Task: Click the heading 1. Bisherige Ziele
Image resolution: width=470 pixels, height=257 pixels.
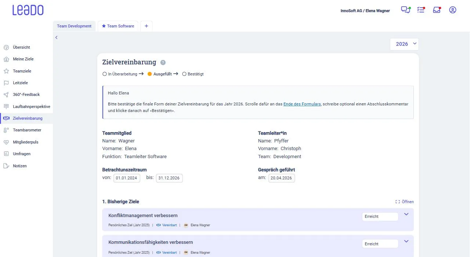Action: (x=120, y=202)
